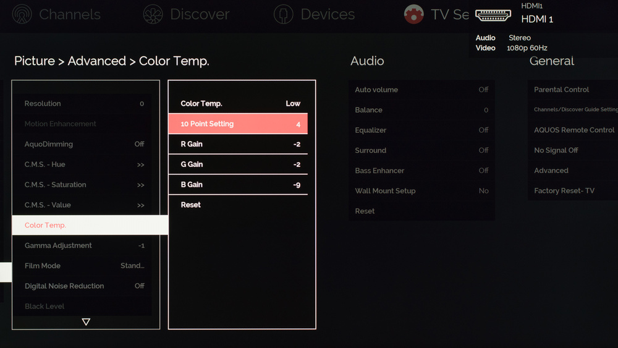Open the Channels antenna icon

tap(22, 14)
